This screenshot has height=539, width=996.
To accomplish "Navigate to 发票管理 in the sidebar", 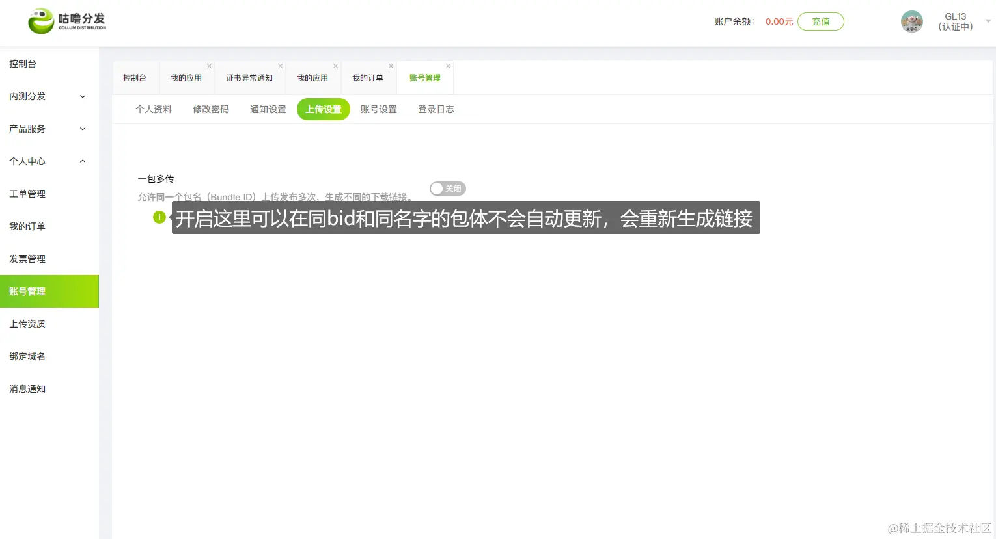I will [x=27, y=258].
